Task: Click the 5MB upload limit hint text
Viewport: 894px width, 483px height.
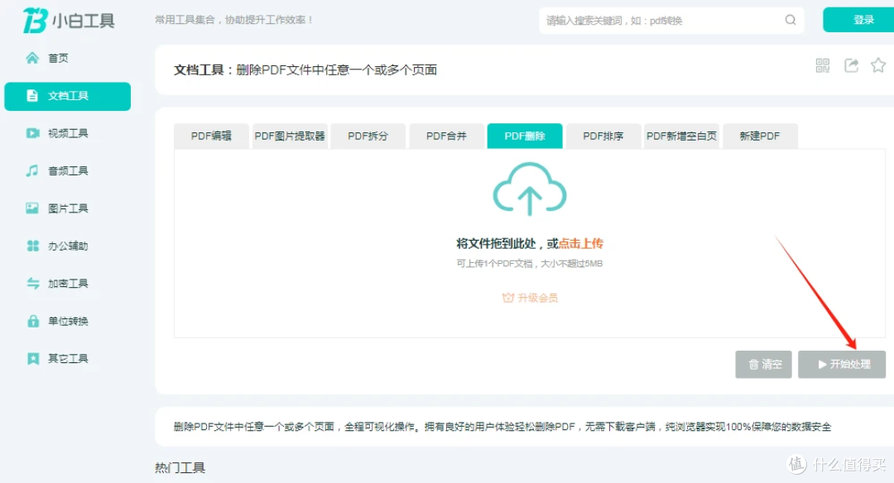Action: [x=530, y=264]
